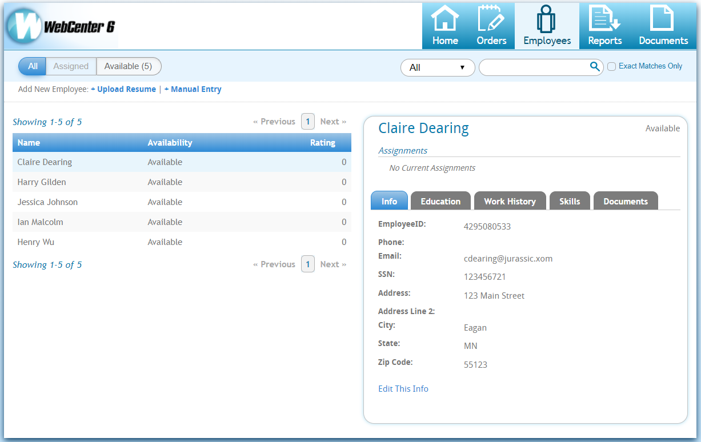Open the Orders navigation icon
The image size is (701, 442).
[x=491, y=26]
